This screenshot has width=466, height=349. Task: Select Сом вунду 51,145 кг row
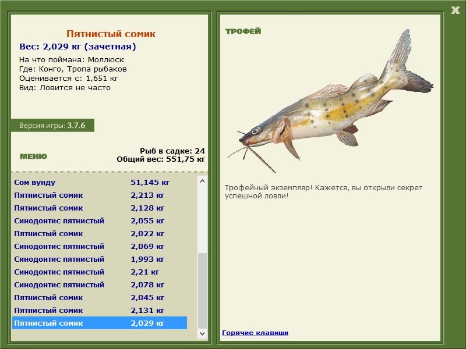[x=100, y=182]
